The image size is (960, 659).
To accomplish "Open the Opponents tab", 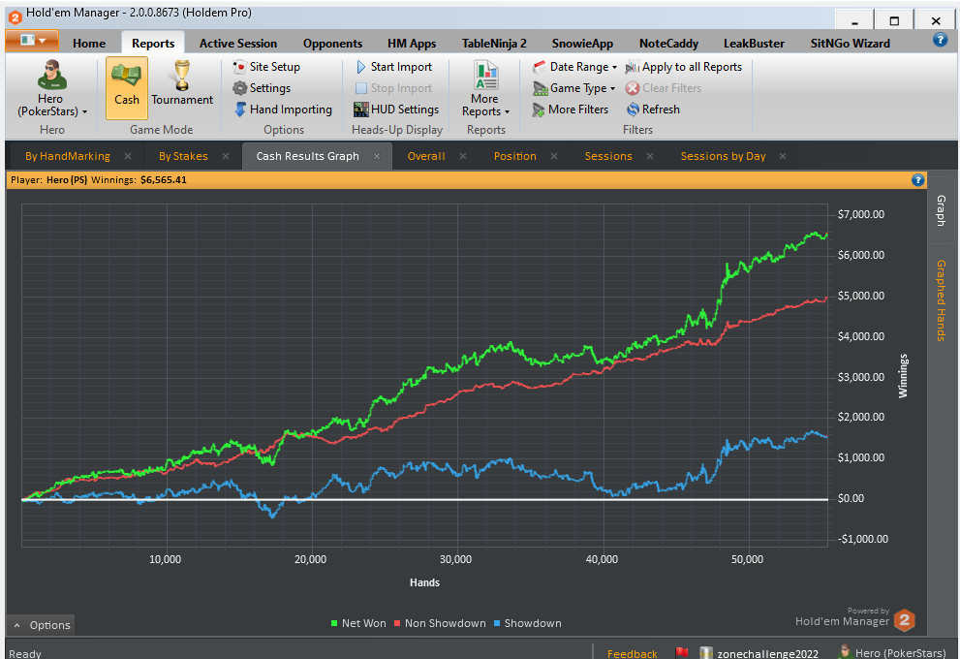I will pos(332,44).
